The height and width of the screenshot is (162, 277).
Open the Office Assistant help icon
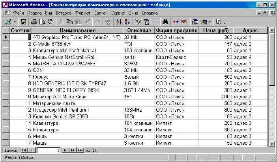pos(219,22)
